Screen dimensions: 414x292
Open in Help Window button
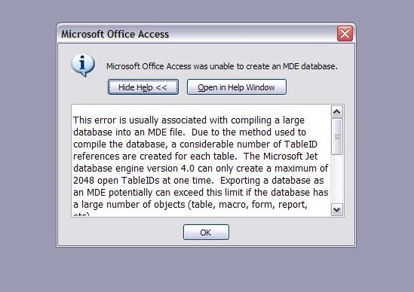click(237, 87)
